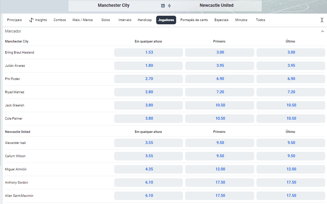Switch to the Golos tab
Screen dimensions: 327x204
(x=106, y=20)
